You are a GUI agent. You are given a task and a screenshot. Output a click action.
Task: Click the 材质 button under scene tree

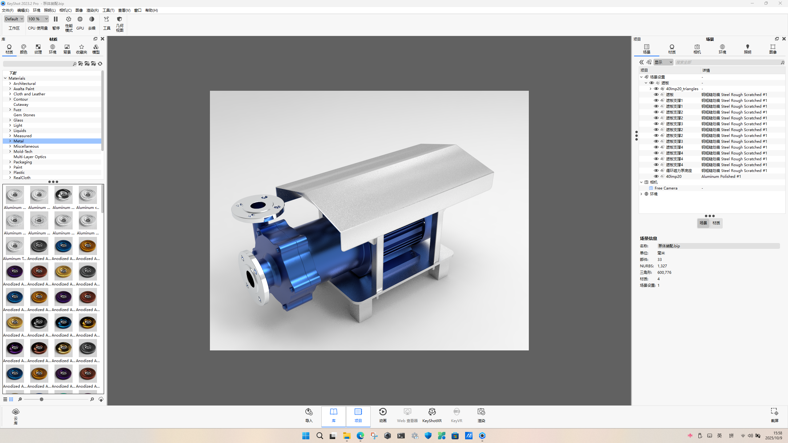(x=716, y=223)
